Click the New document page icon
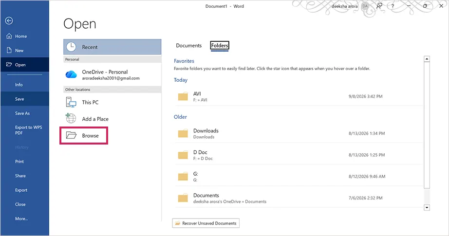 [x=9, y=50]
